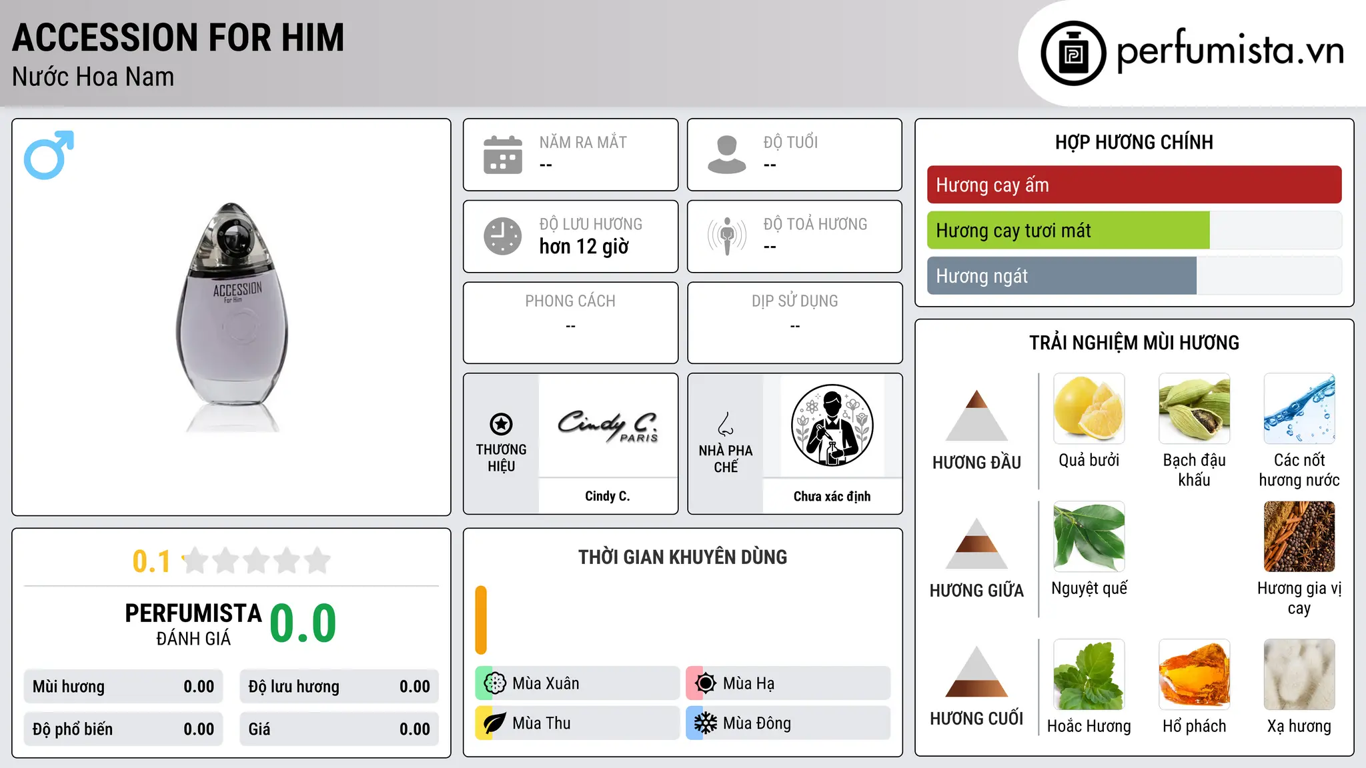Viewport: 1366px width, 768px height.
Task: Click the Quả bưởi note image
Action: point(1089,409)
